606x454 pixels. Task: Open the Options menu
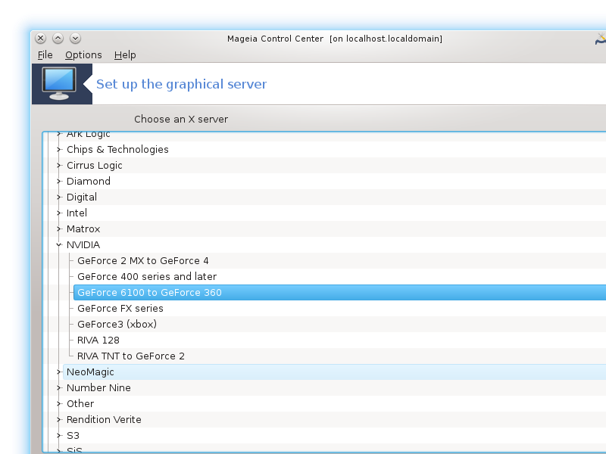[x=83, y=54]
